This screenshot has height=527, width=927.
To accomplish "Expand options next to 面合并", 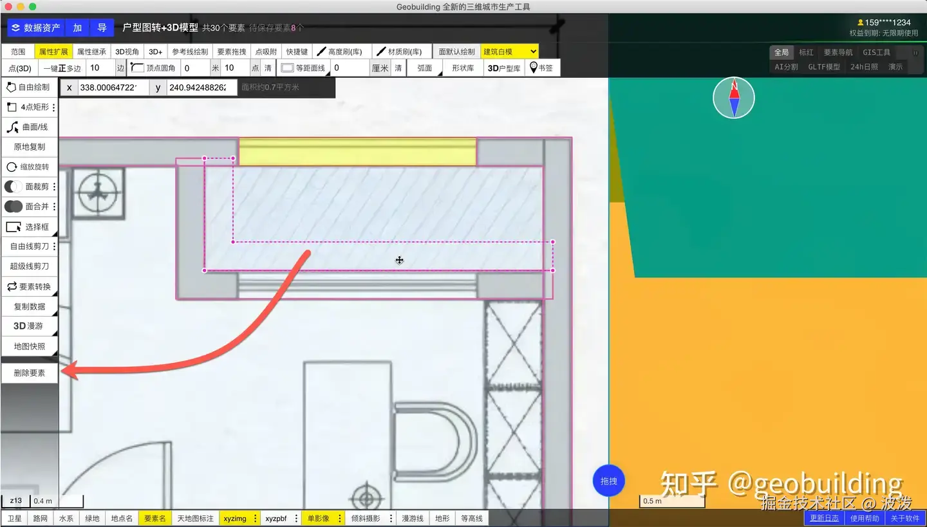I will 54,207.
